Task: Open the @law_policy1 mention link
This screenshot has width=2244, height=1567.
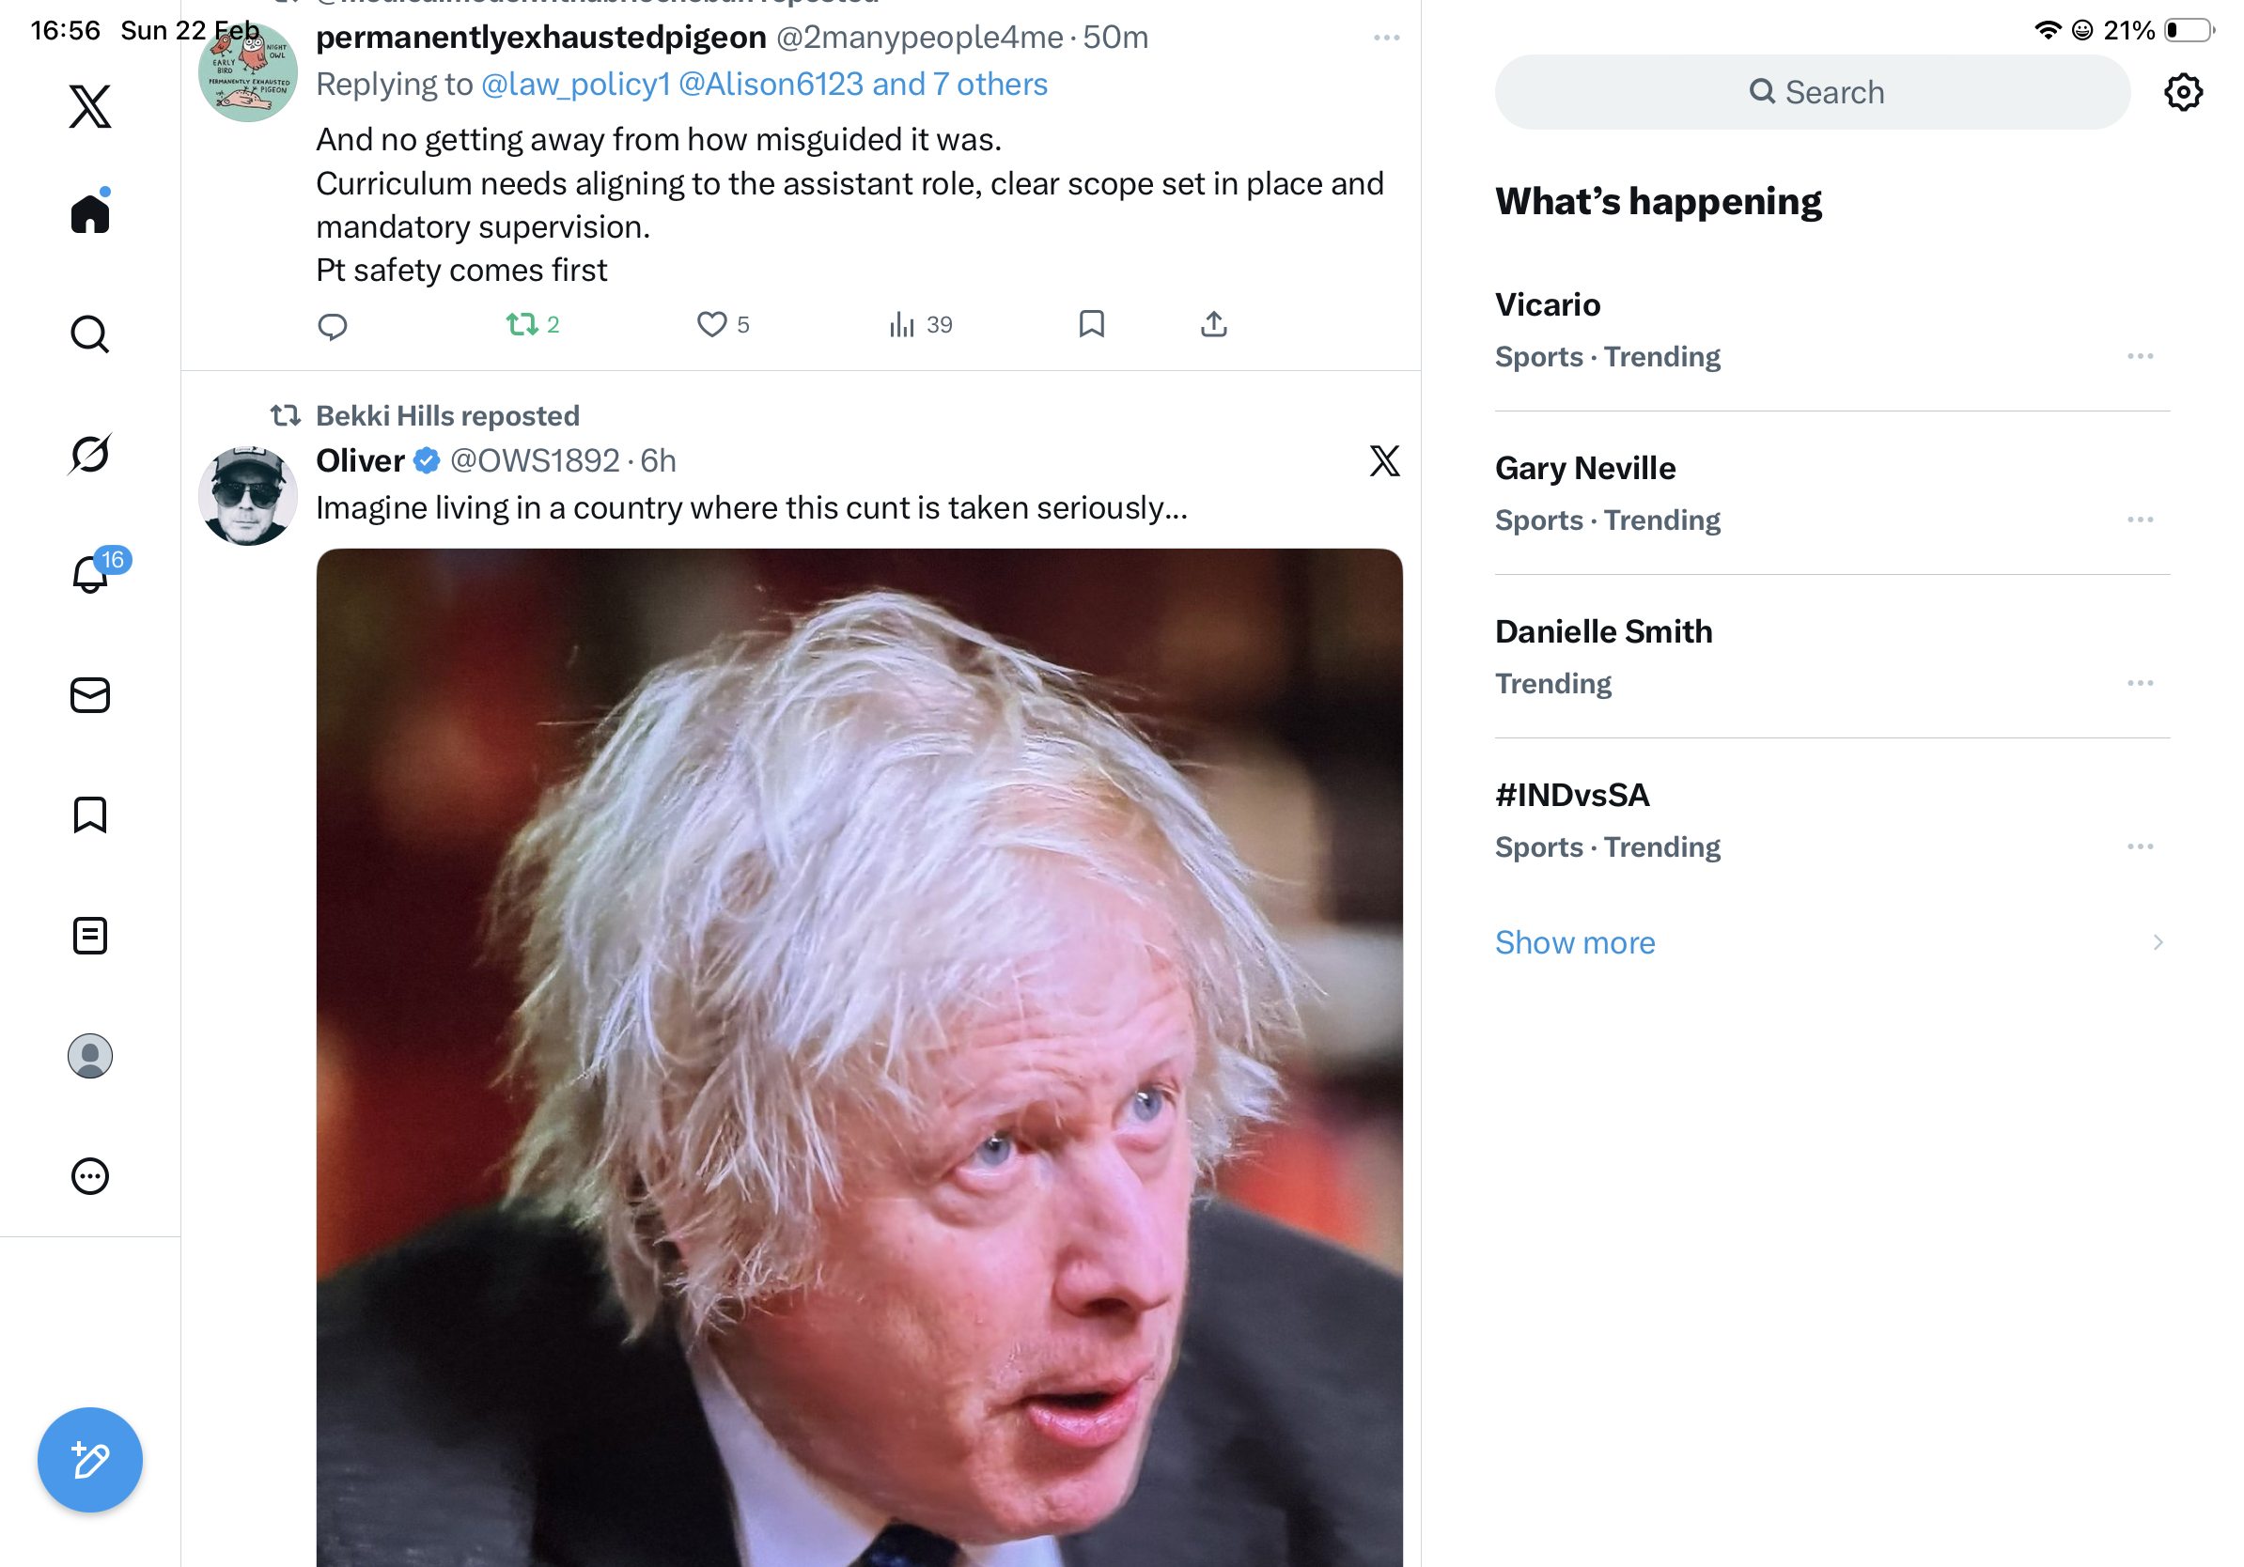Action: coord(576,85)
